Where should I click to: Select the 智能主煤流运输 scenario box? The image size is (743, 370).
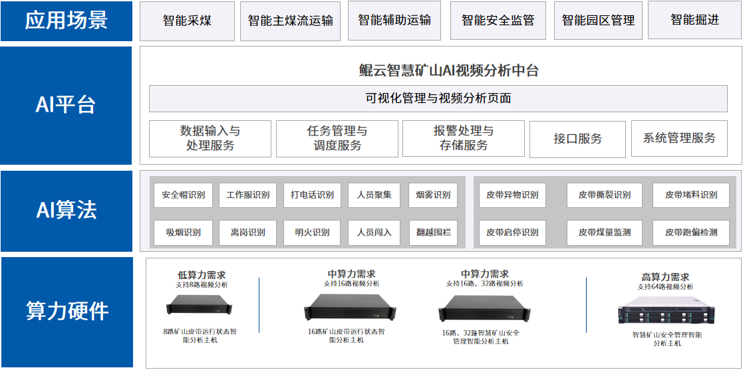coord(290,21)
